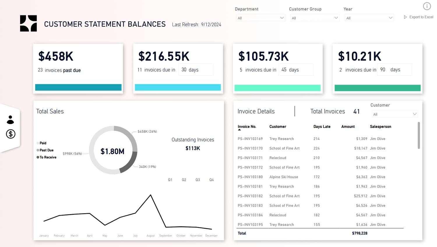Sort by Days Late column header
The image size is (437, 247).
[x=322, y=127]
